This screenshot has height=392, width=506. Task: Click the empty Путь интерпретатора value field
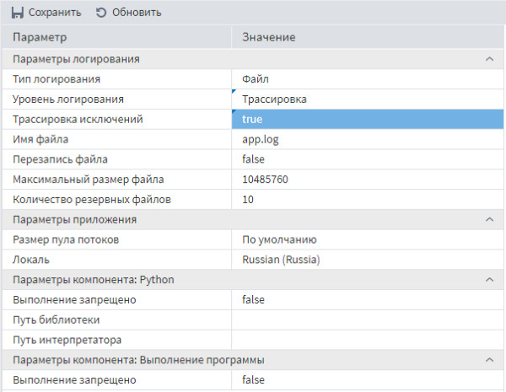pyautogui.click(x=368, y=340)
